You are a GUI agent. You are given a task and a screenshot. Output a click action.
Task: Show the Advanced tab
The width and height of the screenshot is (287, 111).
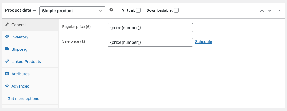[30, 86]
